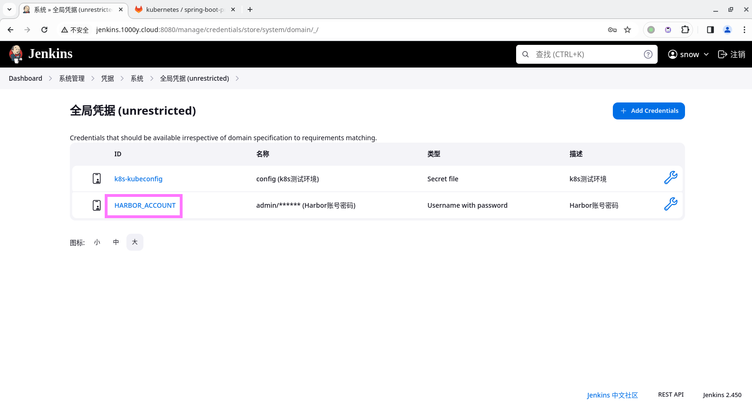
Task: Go to 系统管理 breadcrumb
Action: click(x=72, y=78)
